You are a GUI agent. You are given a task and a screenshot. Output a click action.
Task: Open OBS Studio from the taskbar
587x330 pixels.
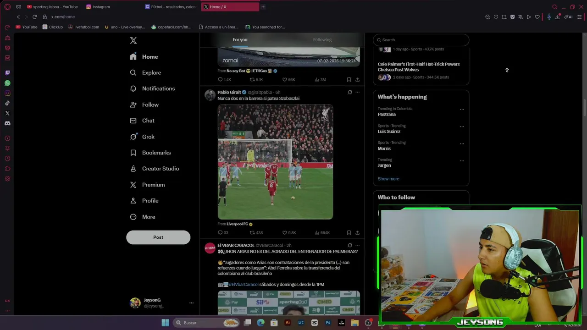tap(368, 323)
